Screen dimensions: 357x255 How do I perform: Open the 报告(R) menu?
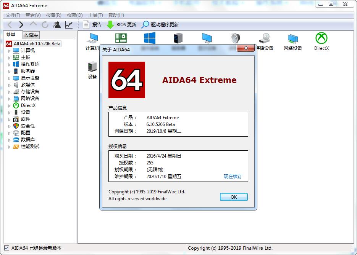pyautogui.click(x=54, y=15)
